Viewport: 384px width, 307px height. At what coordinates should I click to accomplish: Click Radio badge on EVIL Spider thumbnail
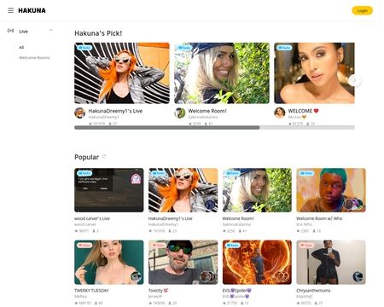tap(232, 245)
